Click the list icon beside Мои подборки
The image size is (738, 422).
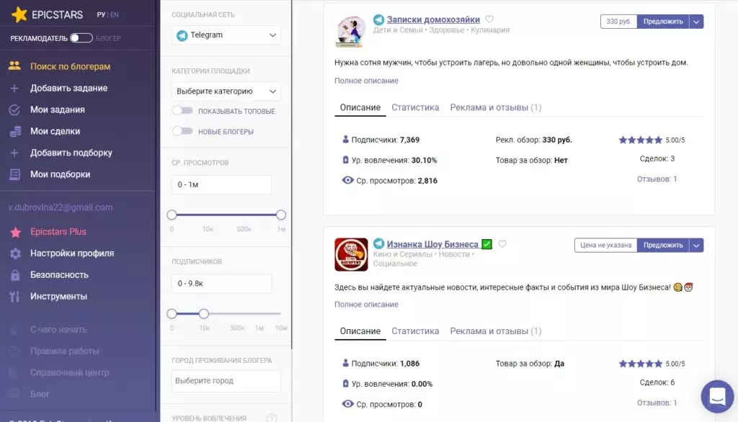[14, 174]
